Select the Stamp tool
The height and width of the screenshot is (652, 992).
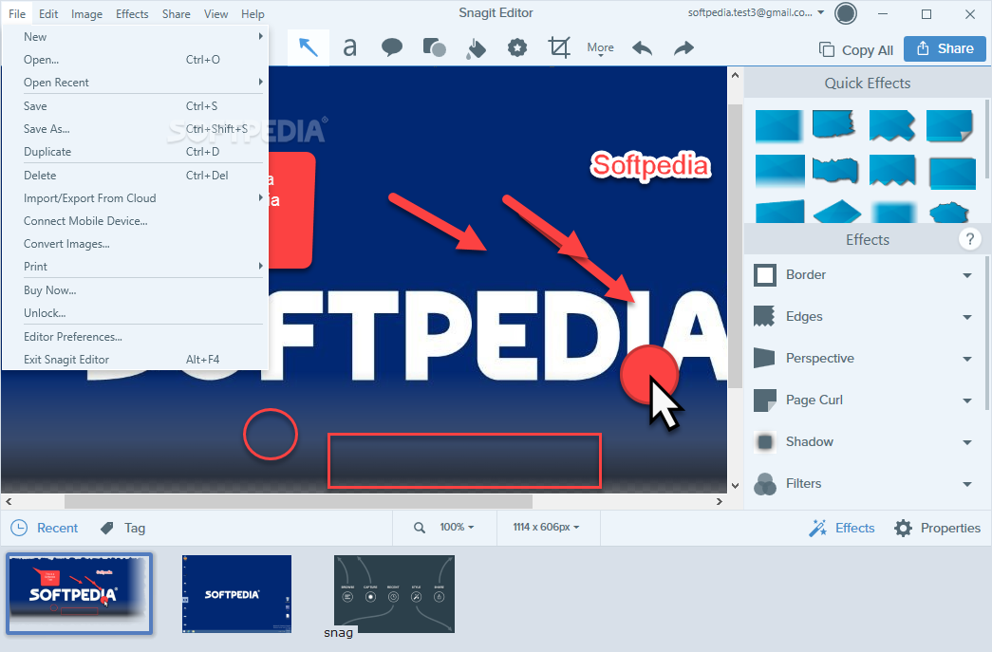(x=517, y=47)
